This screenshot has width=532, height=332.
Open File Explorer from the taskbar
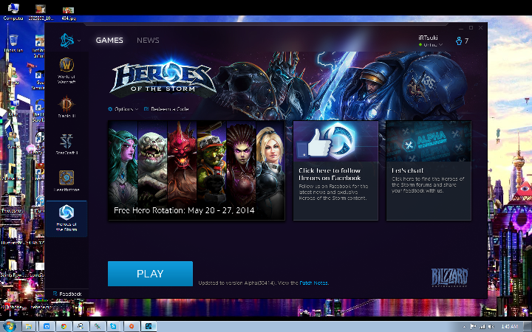(x=29, y=326)
